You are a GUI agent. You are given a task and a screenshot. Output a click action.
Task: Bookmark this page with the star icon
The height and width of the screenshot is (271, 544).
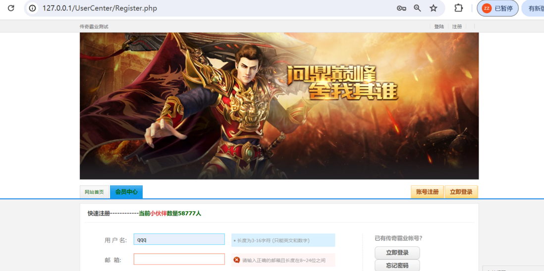[x=434, y=8]
